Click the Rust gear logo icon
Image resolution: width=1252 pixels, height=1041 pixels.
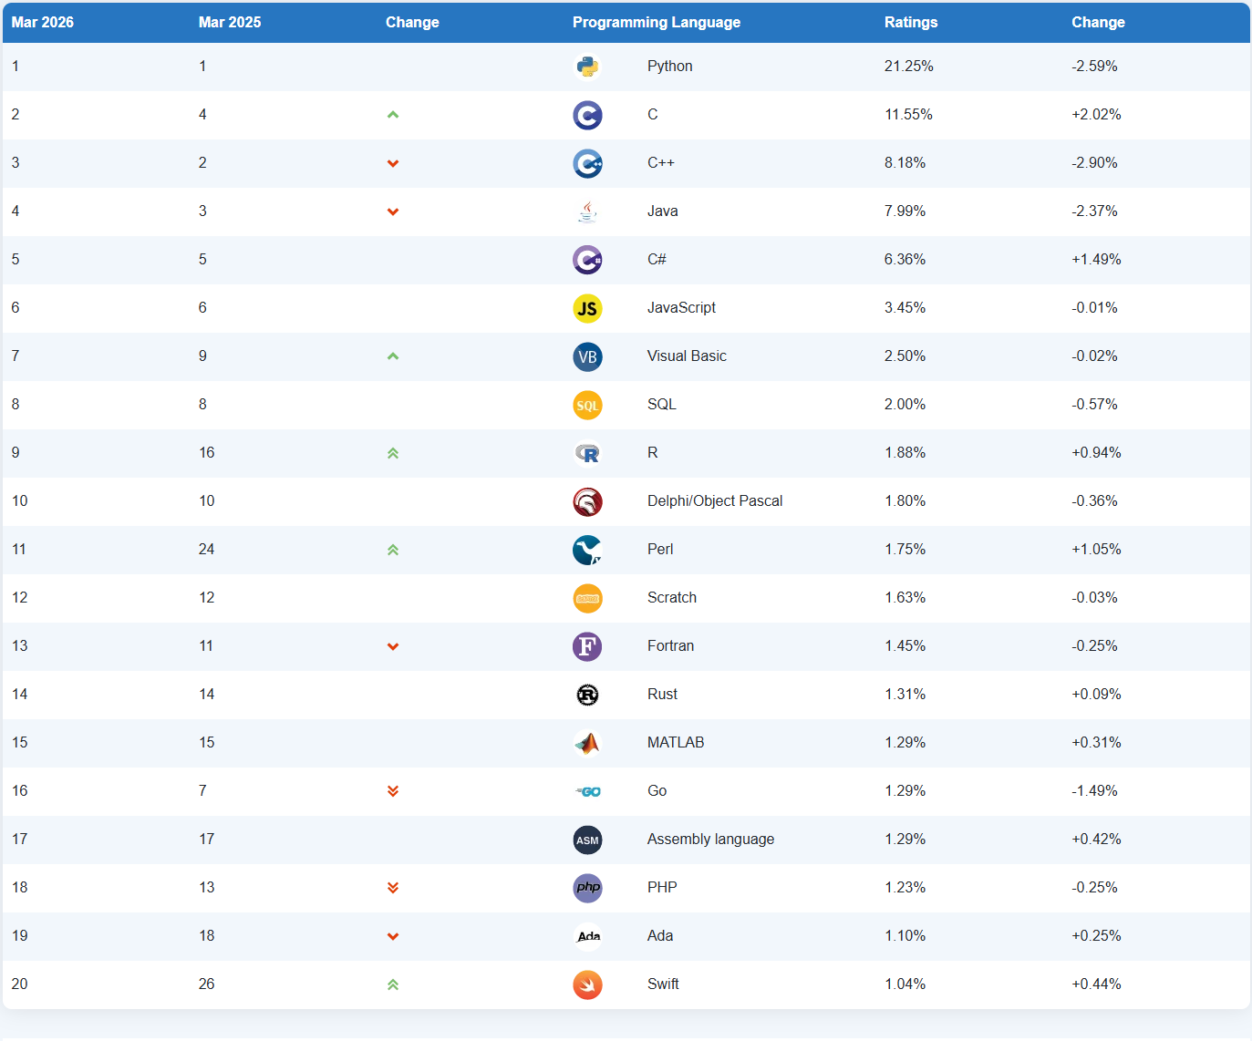587,695
